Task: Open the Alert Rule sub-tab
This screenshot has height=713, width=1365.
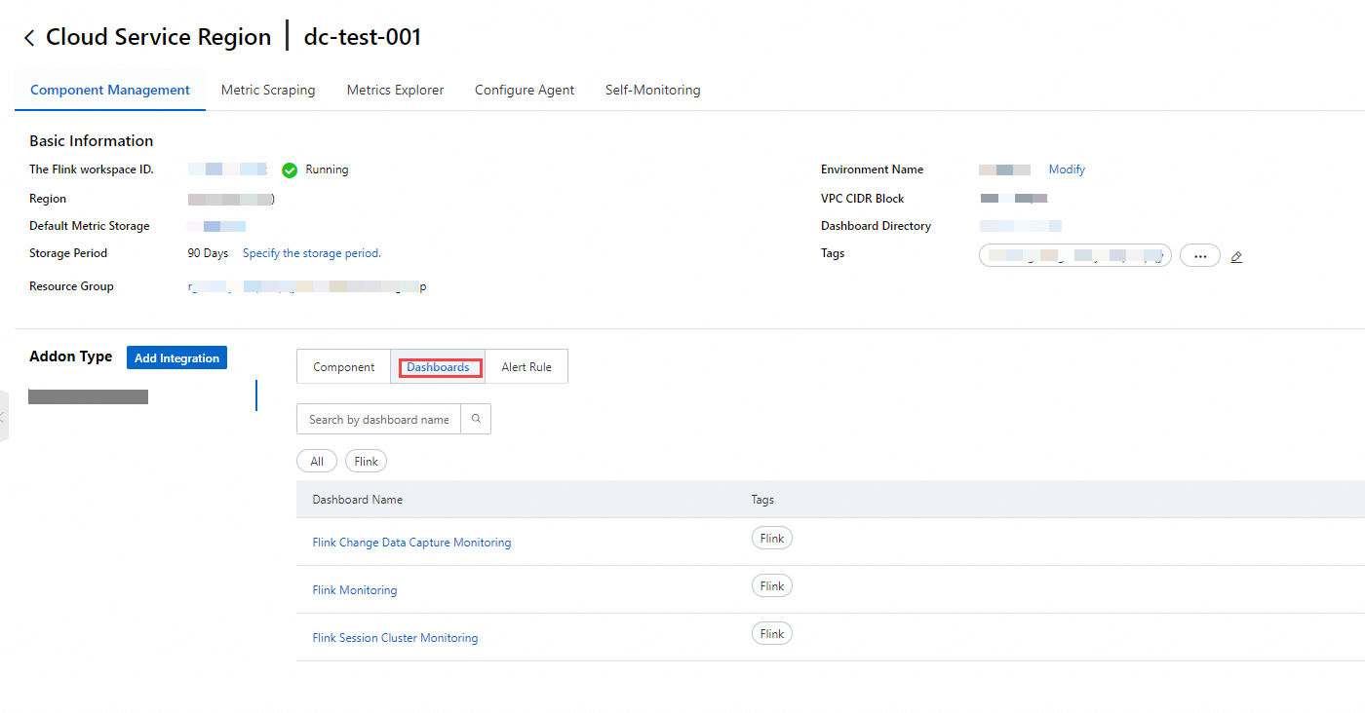Action: pyautogui.click(x=526, y=367)
